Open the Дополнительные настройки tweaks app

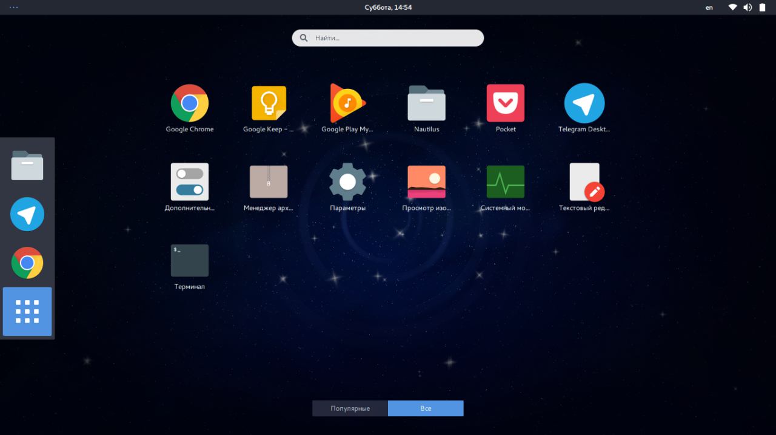click(190, 182)
